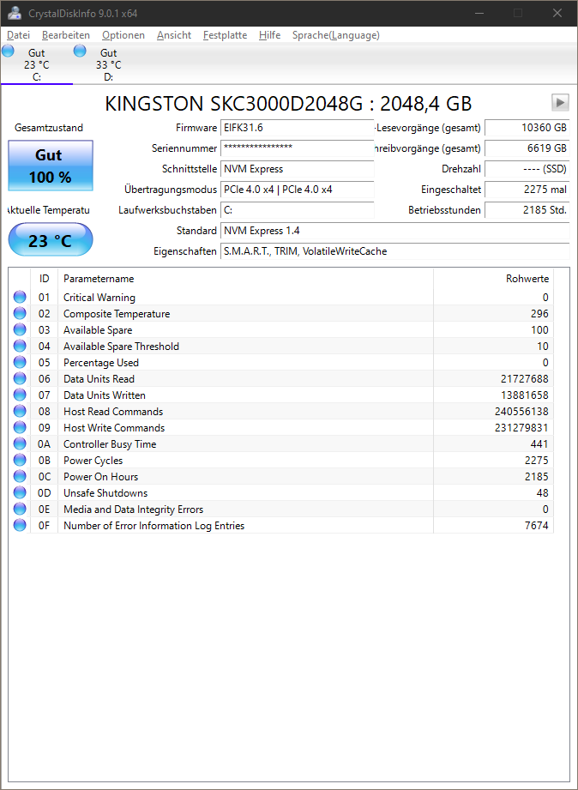Click the Laufwerksbuchstaben field showing C:
The image size is (578, 790).
pyautogui.click(x=298, y=210)
